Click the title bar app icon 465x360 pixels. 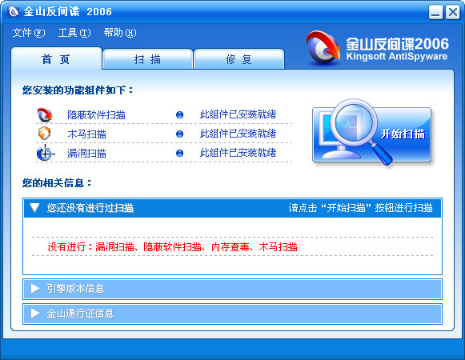pyautogui.click(x=13, y=12)
